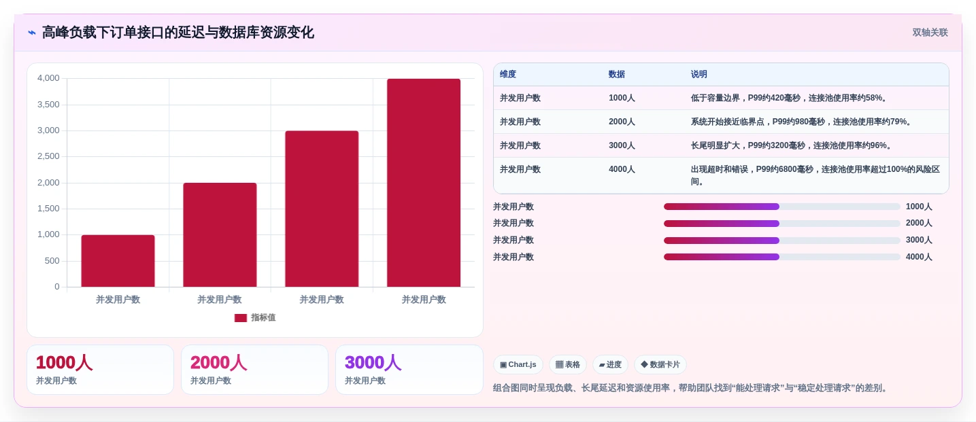976x422 pixels.
Task: Click the 0 y-axis label
Action: (57, 287)
